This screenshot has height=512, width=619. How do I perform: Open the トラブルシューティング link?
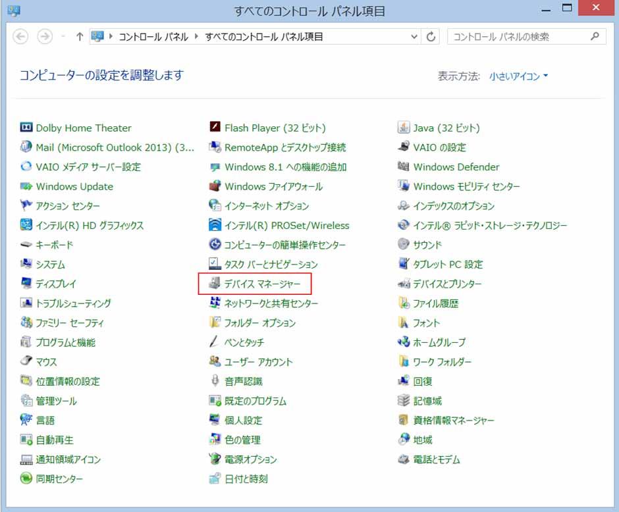click(74, 303)
